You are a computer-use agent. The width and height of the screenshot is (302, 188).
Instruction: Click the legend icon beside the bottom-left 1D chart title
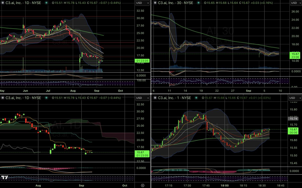(x=2, y=98)
